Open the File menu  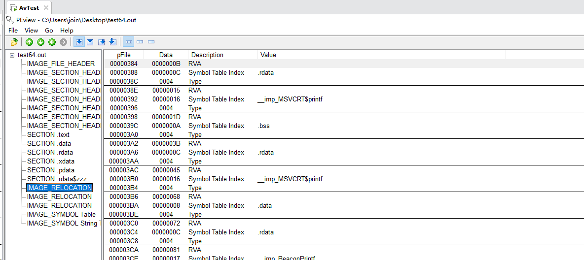(13, 31)
